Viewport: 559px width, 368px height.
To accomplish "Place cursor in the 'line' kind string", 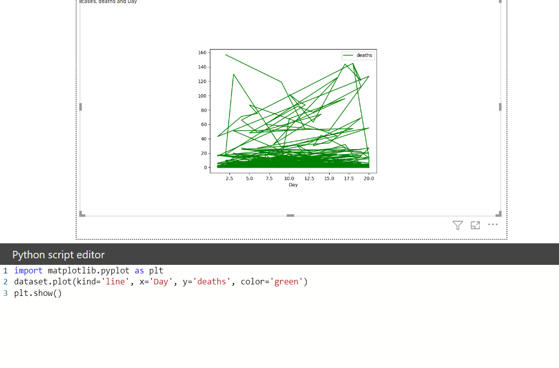I will click(115, 282).
